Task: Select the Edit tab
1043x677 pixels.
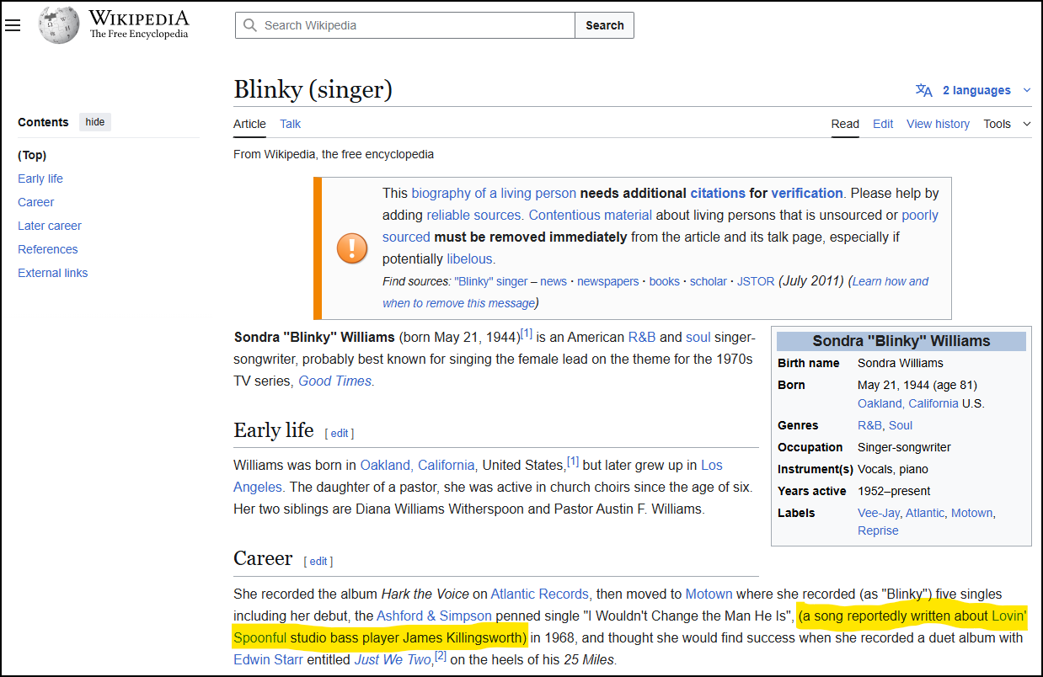Action: [x=883, y=124]
